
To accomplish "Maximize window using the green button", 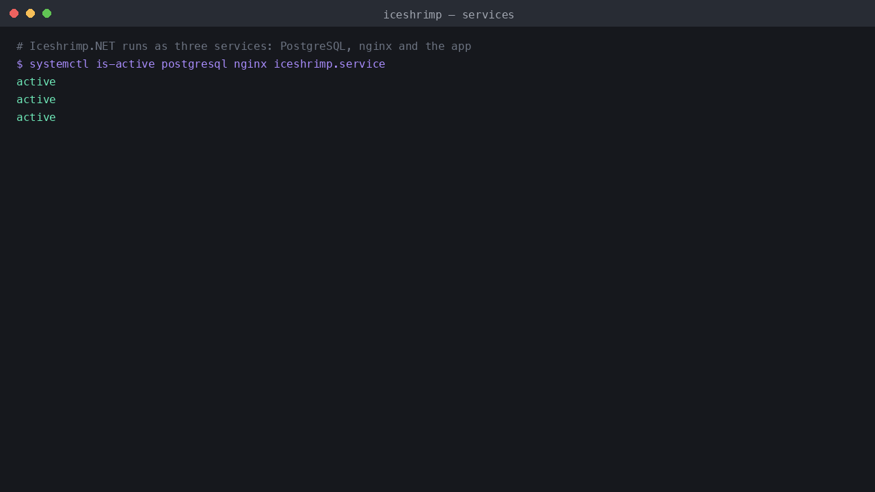I will [x=46, y=14].
